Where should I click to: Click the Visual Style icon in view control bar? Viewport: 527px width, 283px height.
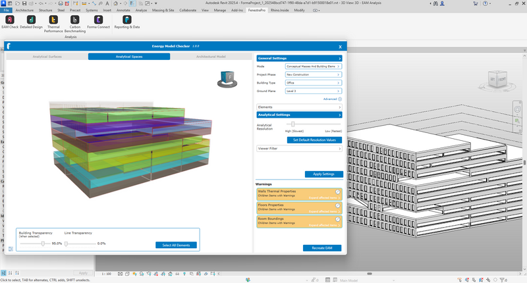tap(127, 274)
